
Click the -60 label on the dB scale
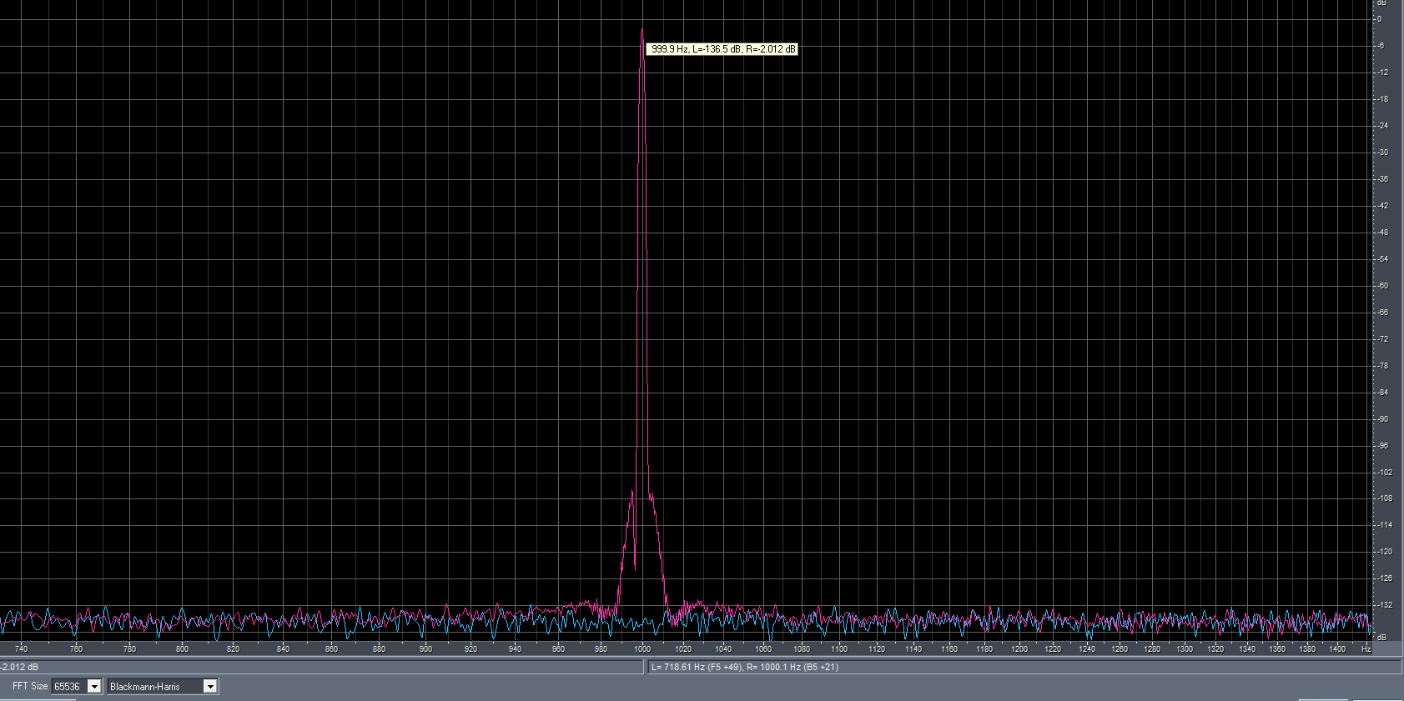(1383, 286)
